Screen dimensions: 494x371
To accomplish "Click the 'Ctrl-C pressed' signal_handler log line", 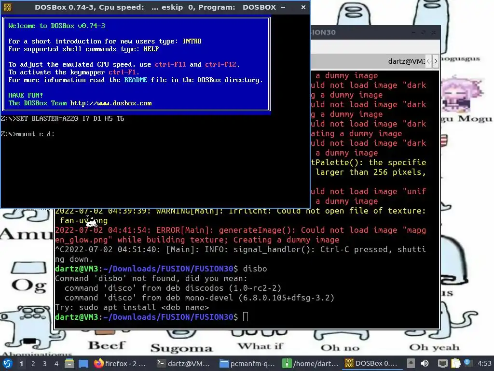I will 241,254.
